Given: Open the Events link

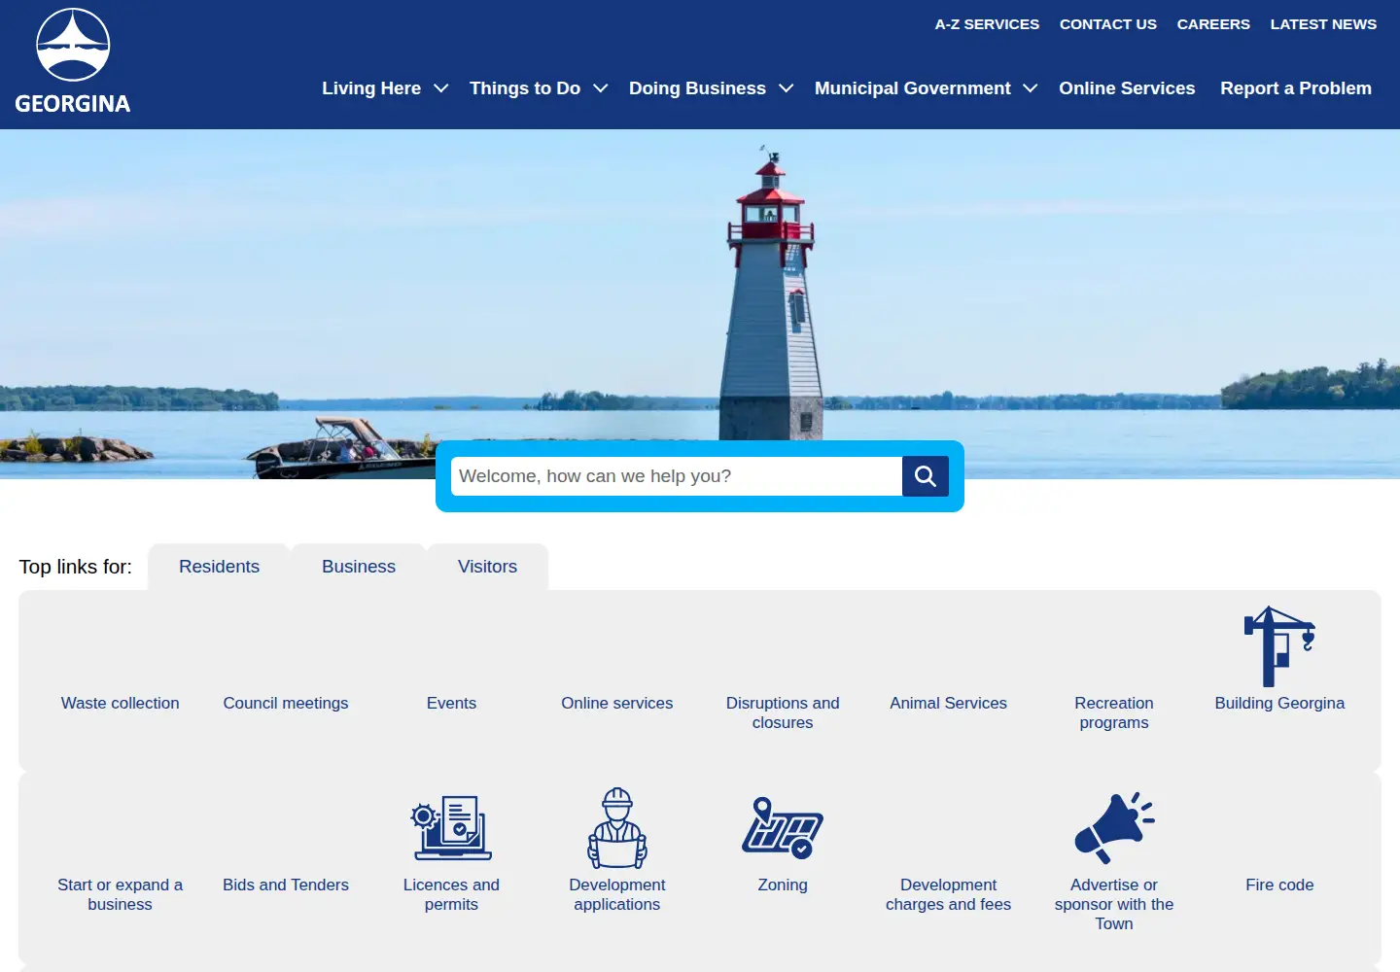Looking at the screenshot, I should (451, 703).
